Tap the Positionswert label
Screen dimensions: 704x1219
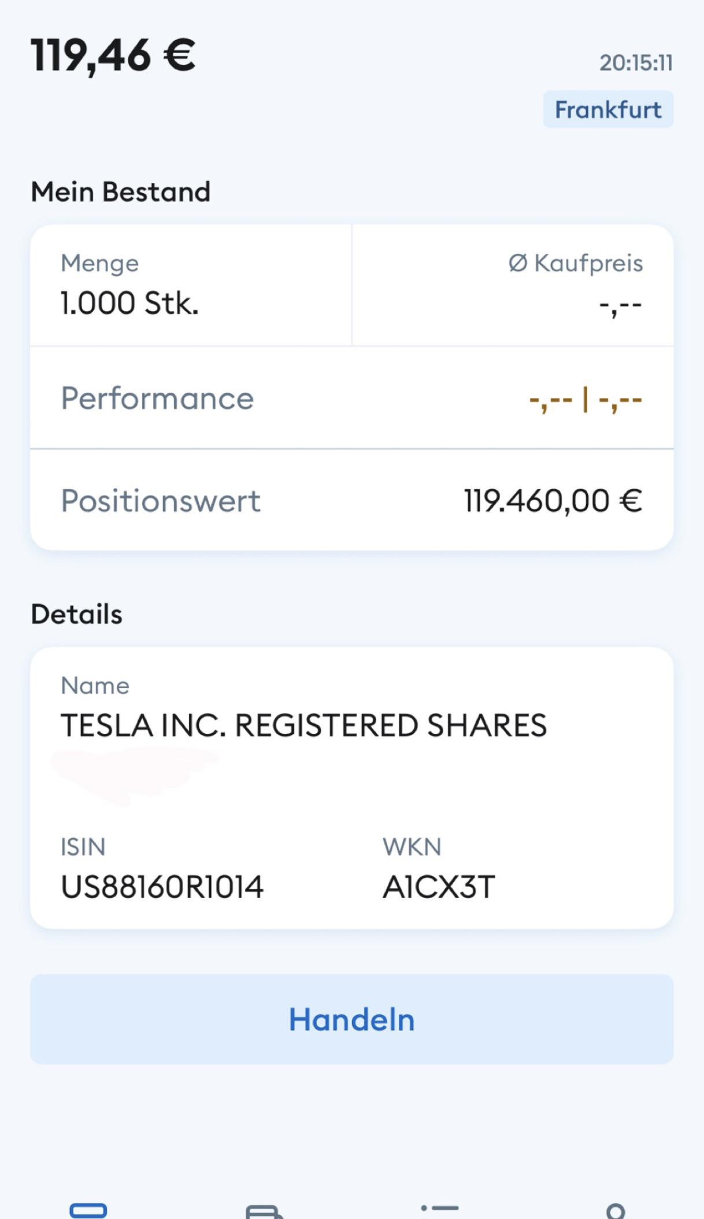[x=161, y=501]
